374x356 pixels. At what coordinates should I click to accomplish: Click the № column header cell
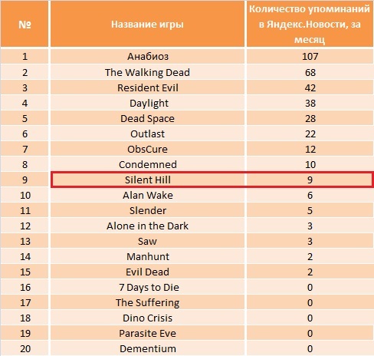[25, 24]
